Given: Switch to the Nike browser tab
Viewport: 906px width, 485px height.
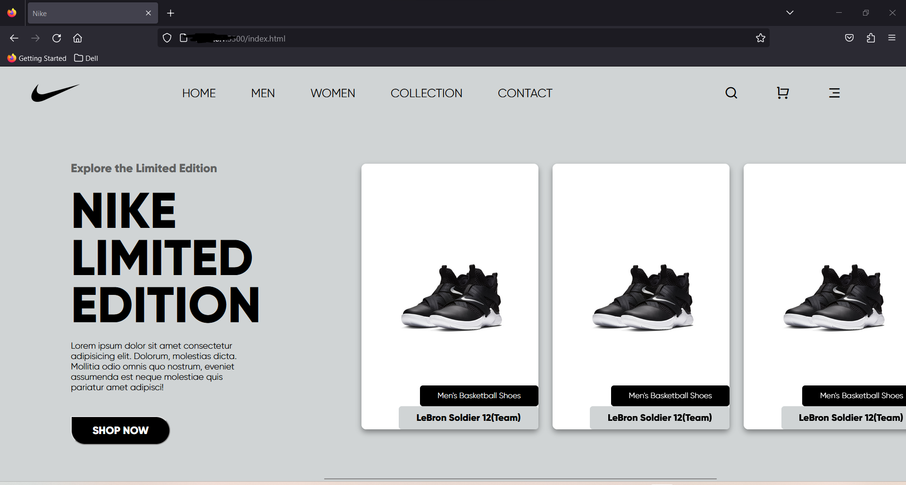Looking at the screenshot, I should tap(85, 13).
